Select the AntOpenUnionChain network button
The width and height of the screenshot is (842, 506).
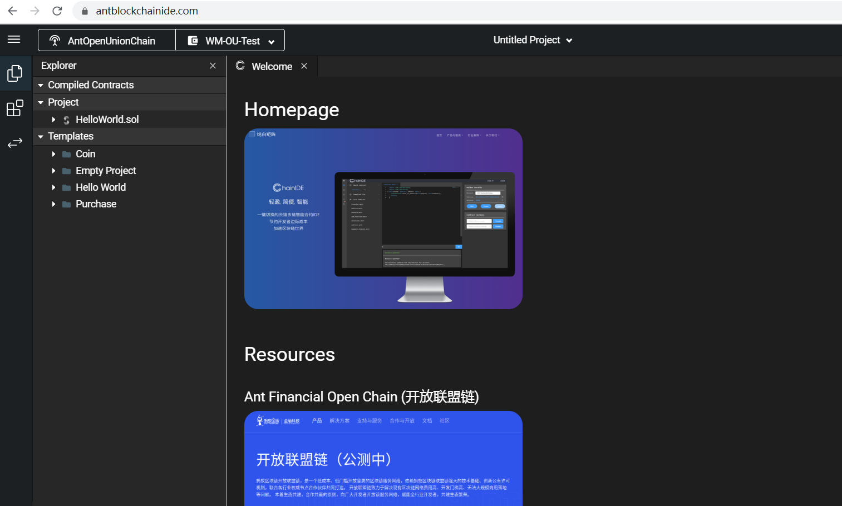[107, 40]
